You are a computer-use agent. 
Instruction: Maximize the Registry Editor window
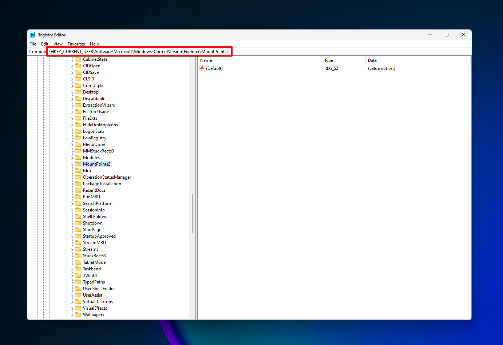coord(447,35)
